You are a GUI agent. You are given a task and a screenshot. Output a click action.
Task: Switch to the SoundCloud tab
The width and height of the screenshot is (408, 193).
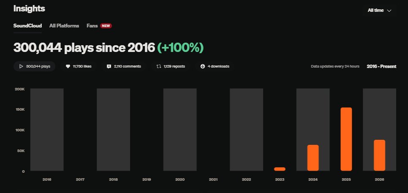pos(27,26)
